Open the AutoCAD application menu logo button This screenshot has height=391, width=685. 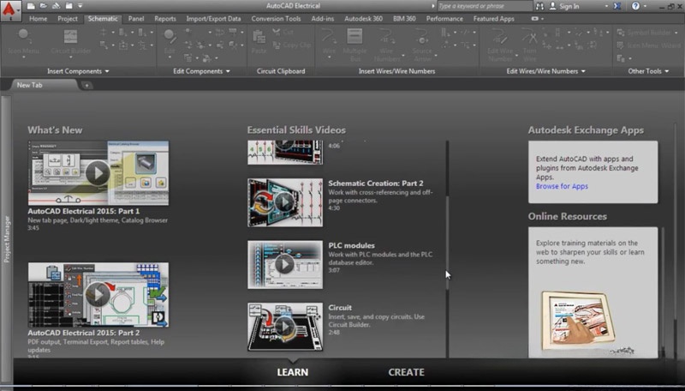[x=10, y=9]
